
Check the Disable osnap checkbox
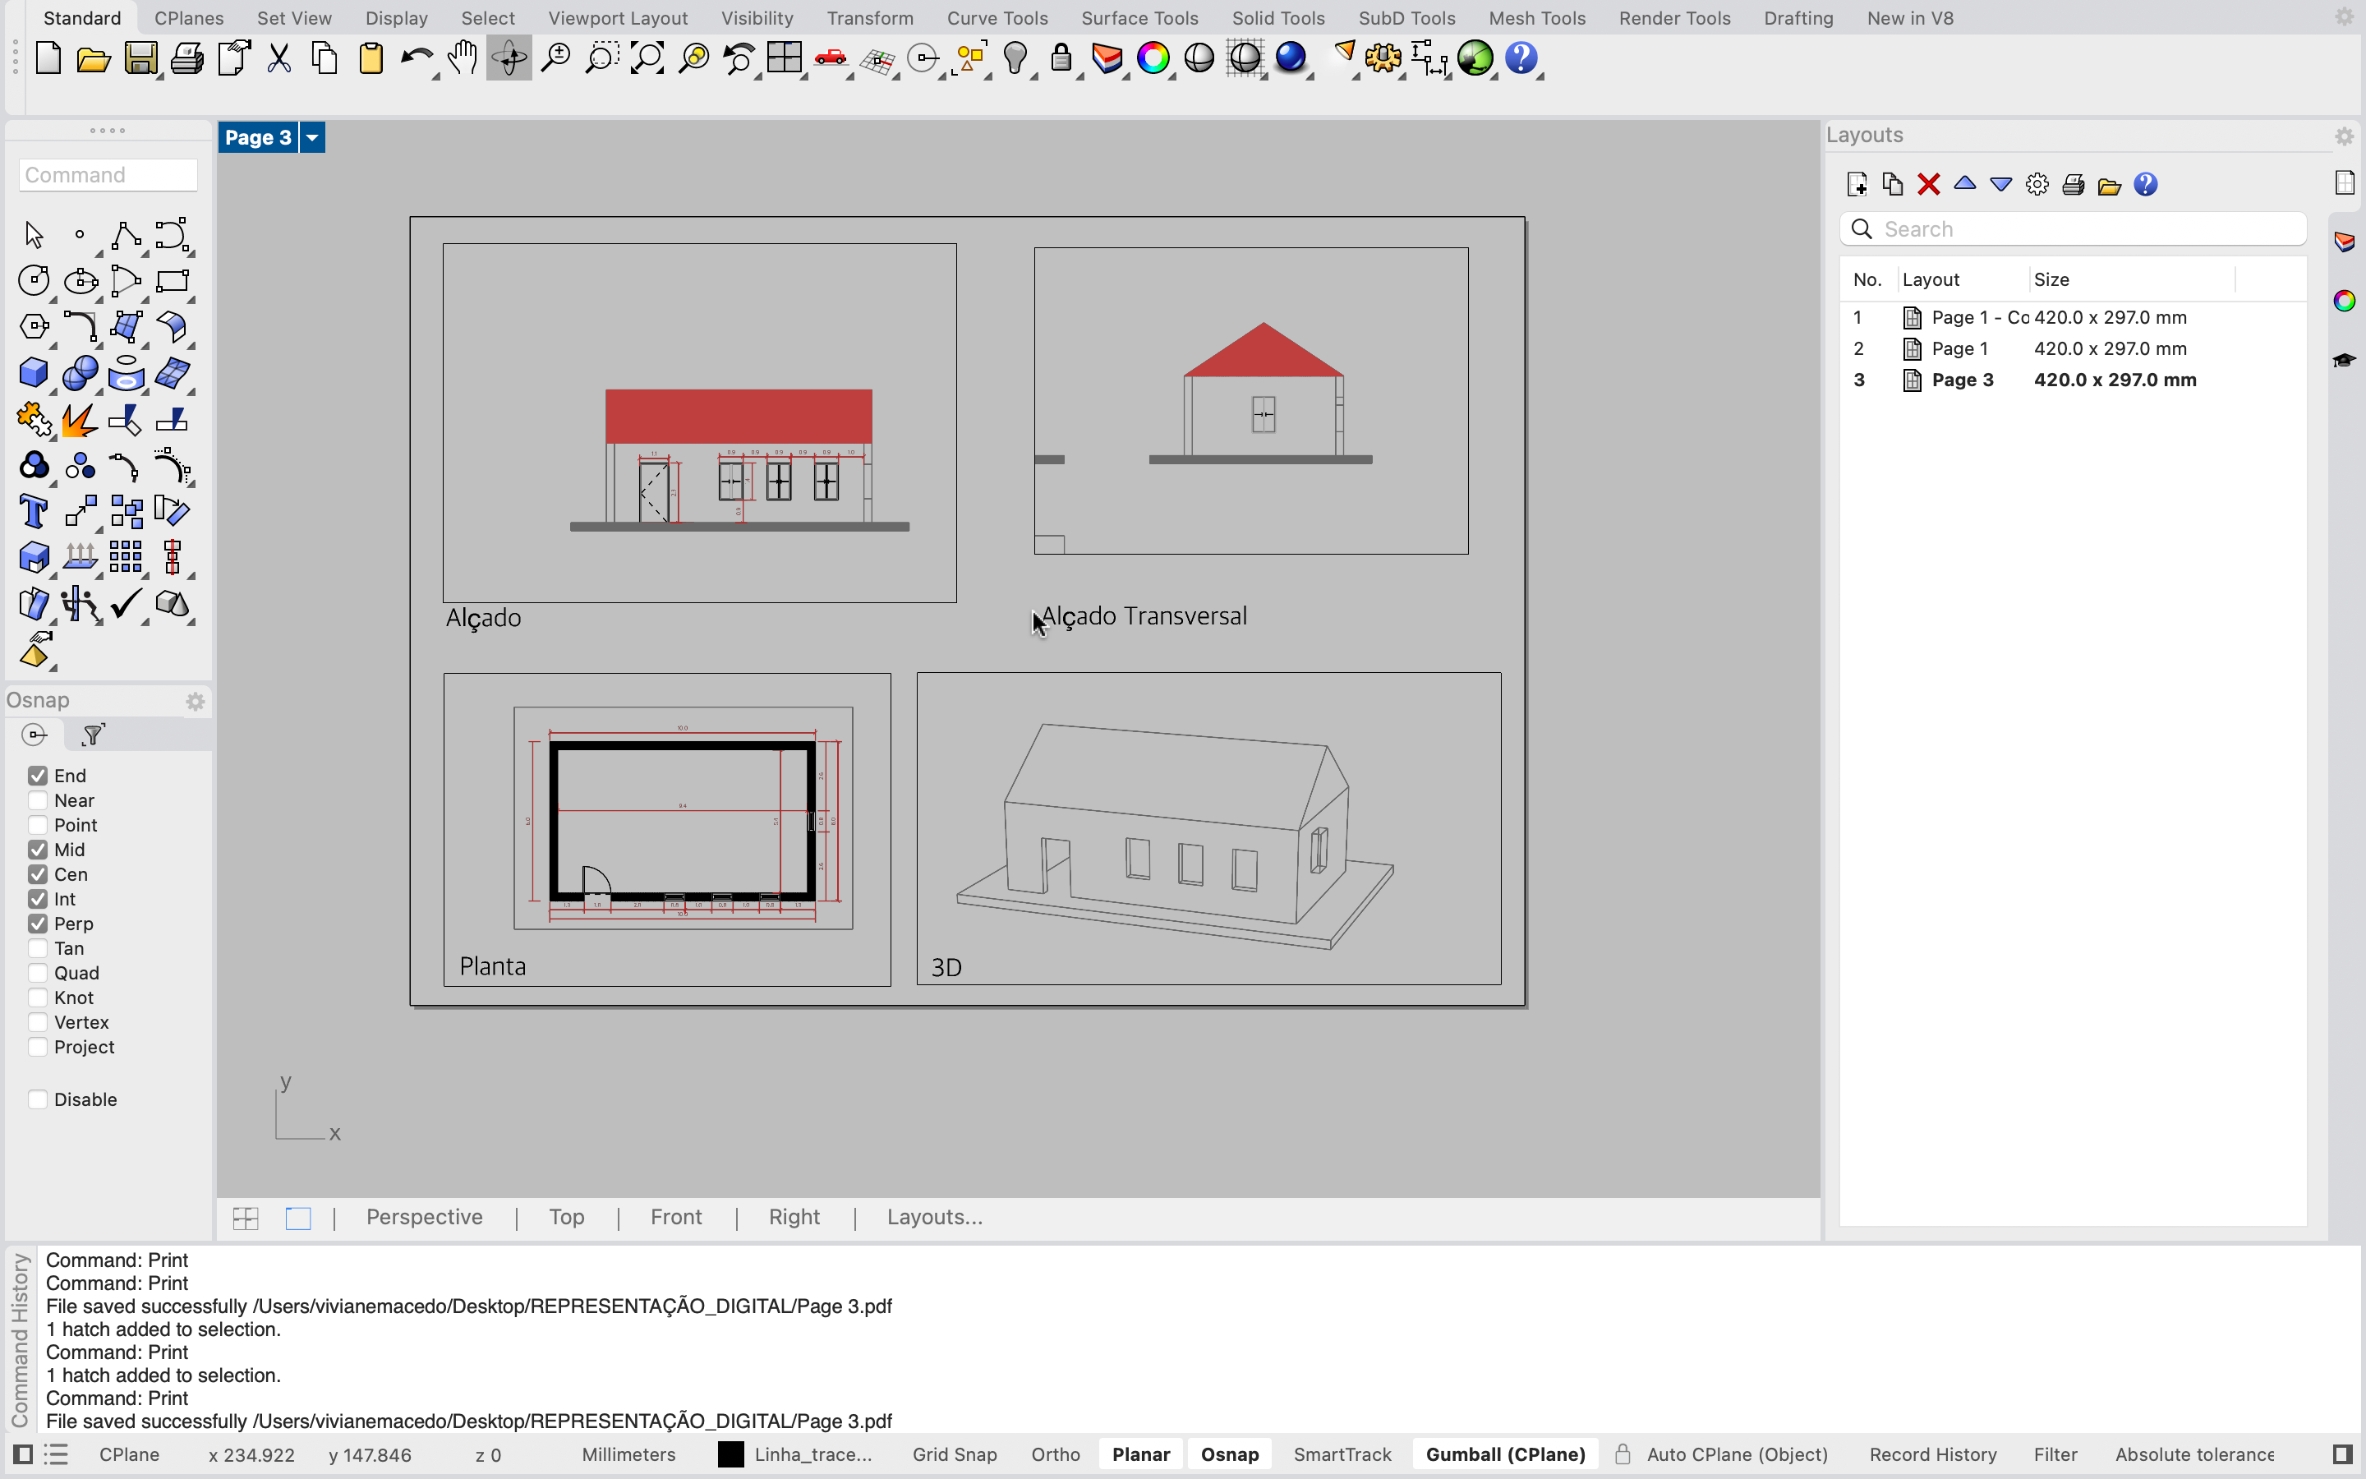38,1099
